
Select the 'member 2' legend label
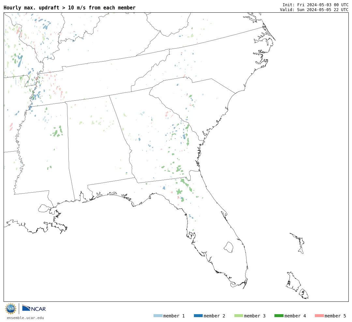coord(214,316)
